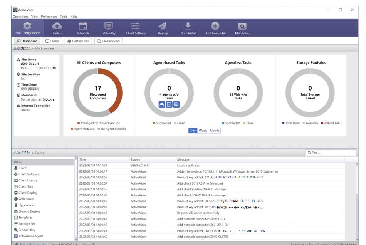Open the File Recovery tab
Viewport: 366px width, 245px height.
coord(109,41)
